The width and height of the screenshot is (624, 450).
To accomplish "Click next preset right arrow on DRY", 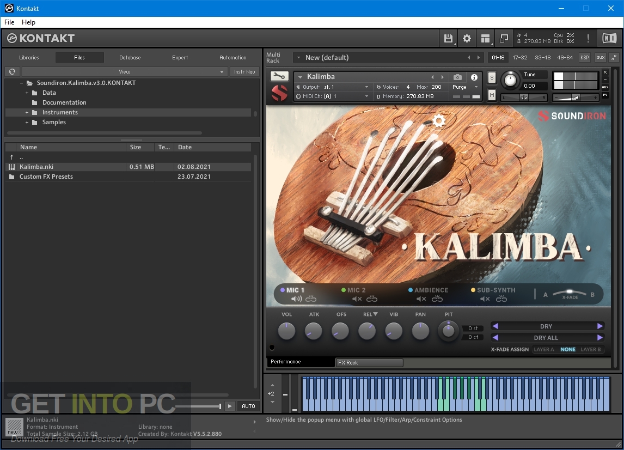I will 599,326.
